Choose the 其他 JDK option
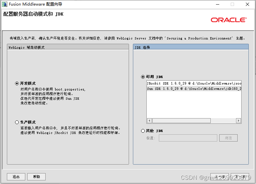 coord(143,131)
